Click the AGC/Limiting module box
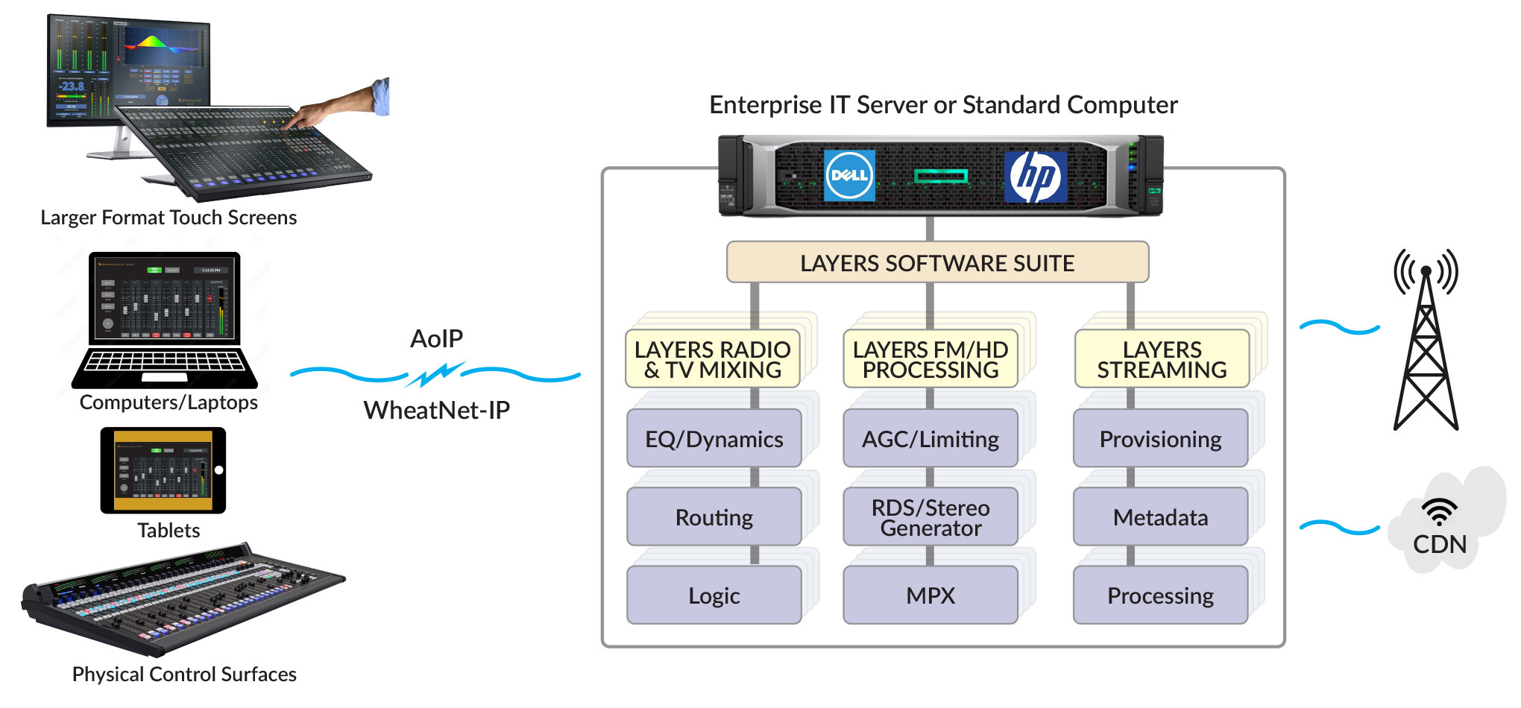Screen dimensions: 1521x708 (x=930, y=439)
